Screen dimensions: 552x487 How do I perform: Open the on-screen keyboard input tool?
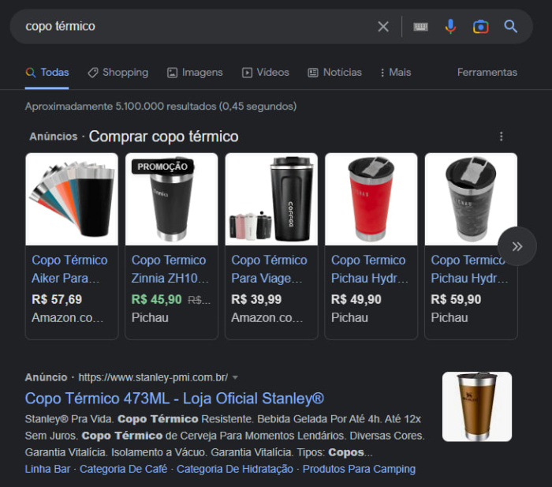pyautogui.click(x=420, y=26)
